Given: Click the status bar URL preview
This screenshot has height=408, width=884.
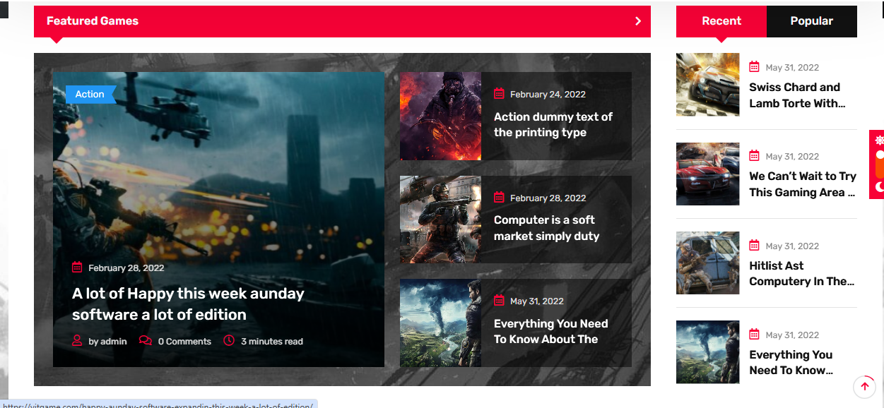Looking at the screenshot, I should (x=158, y=404).
